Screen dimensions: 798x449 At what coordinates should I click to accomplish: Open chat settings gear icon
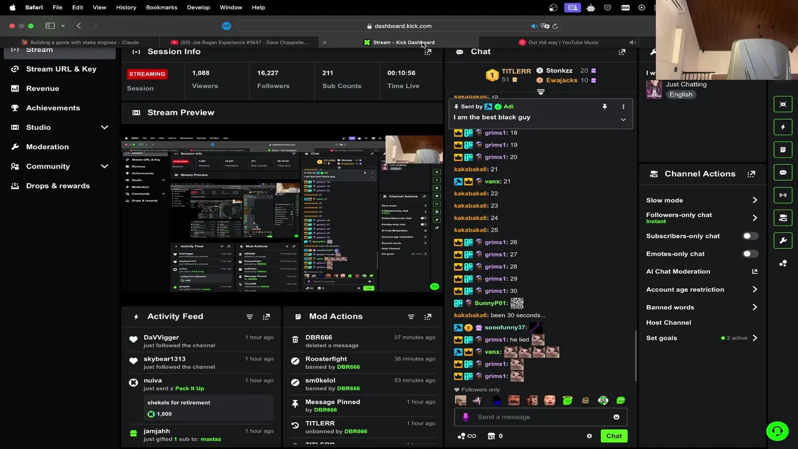click(x=589, y=436)
